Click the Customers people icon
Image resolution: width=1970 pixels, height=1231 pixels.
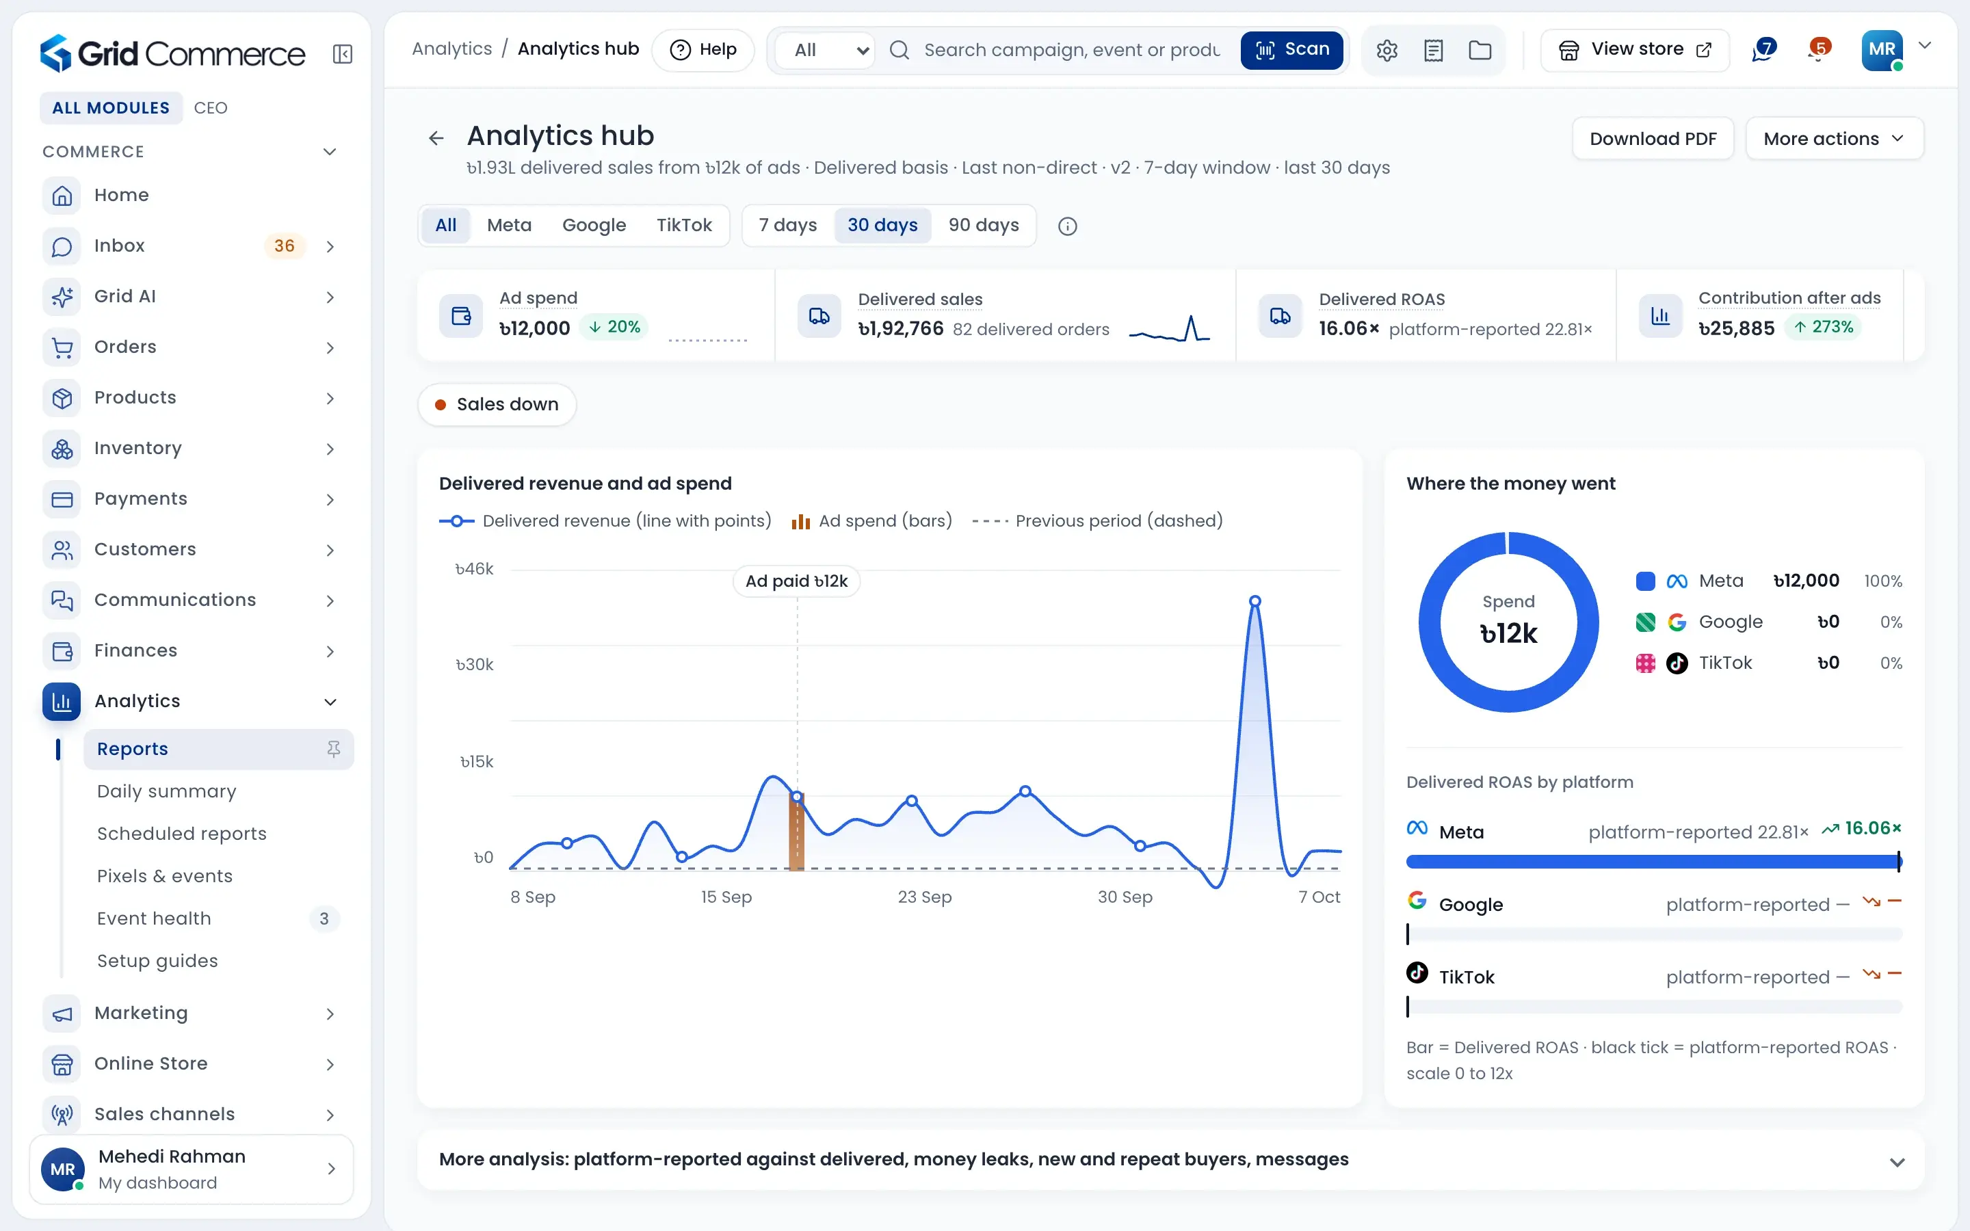click(62, 550)
